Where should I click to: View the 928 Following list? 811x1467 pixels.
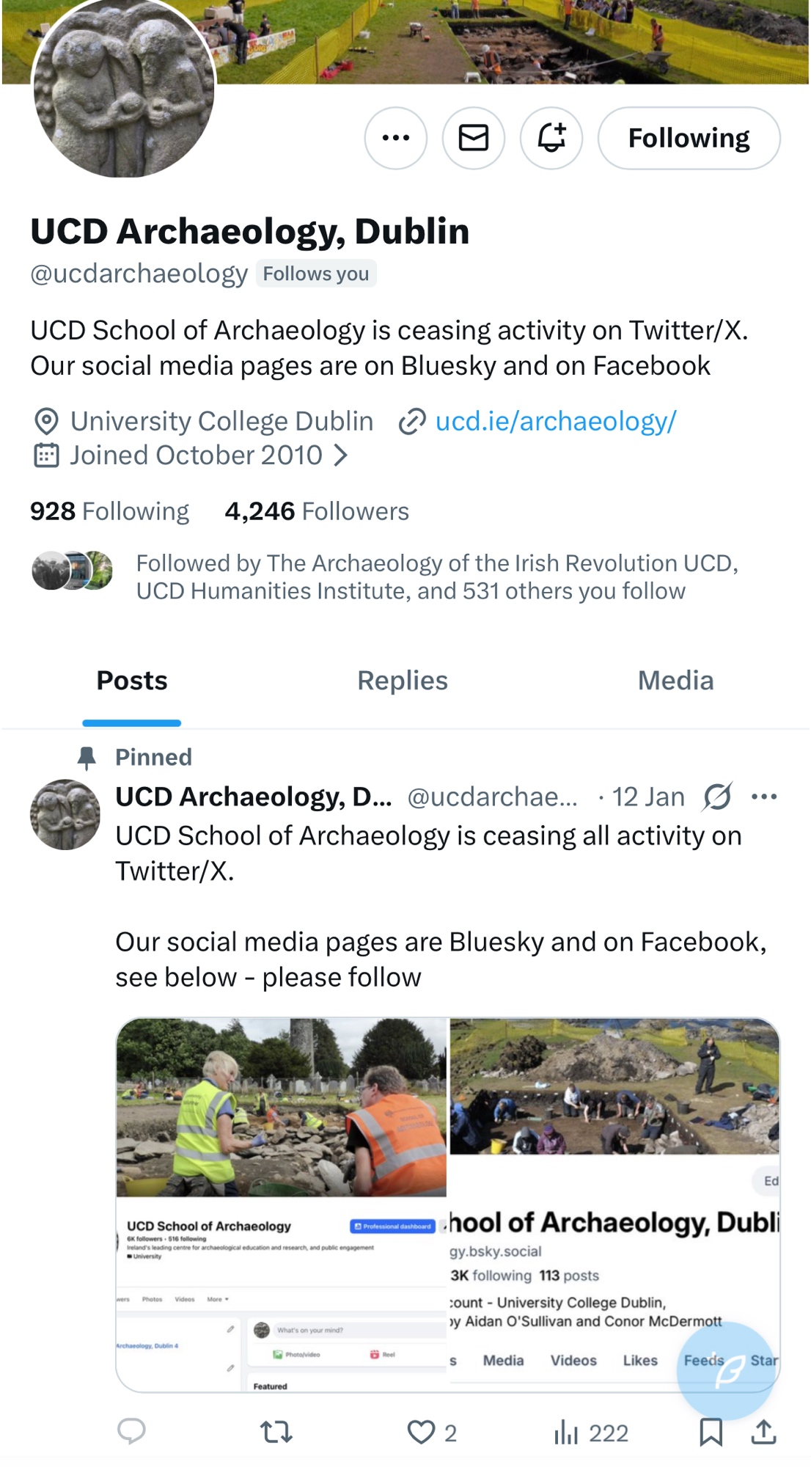[110, 511]
